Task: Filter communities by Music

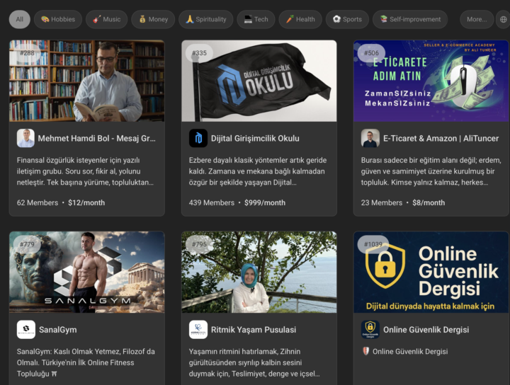Action: coord(106,19)
